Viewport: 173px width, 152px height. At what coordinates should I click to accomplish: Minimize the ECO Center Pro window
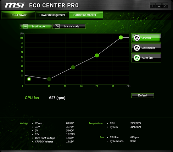(159, 6)
